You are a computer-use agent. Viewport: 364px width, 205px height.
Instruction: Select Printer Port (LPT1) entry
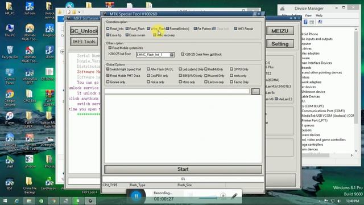(x=315, y=120)
